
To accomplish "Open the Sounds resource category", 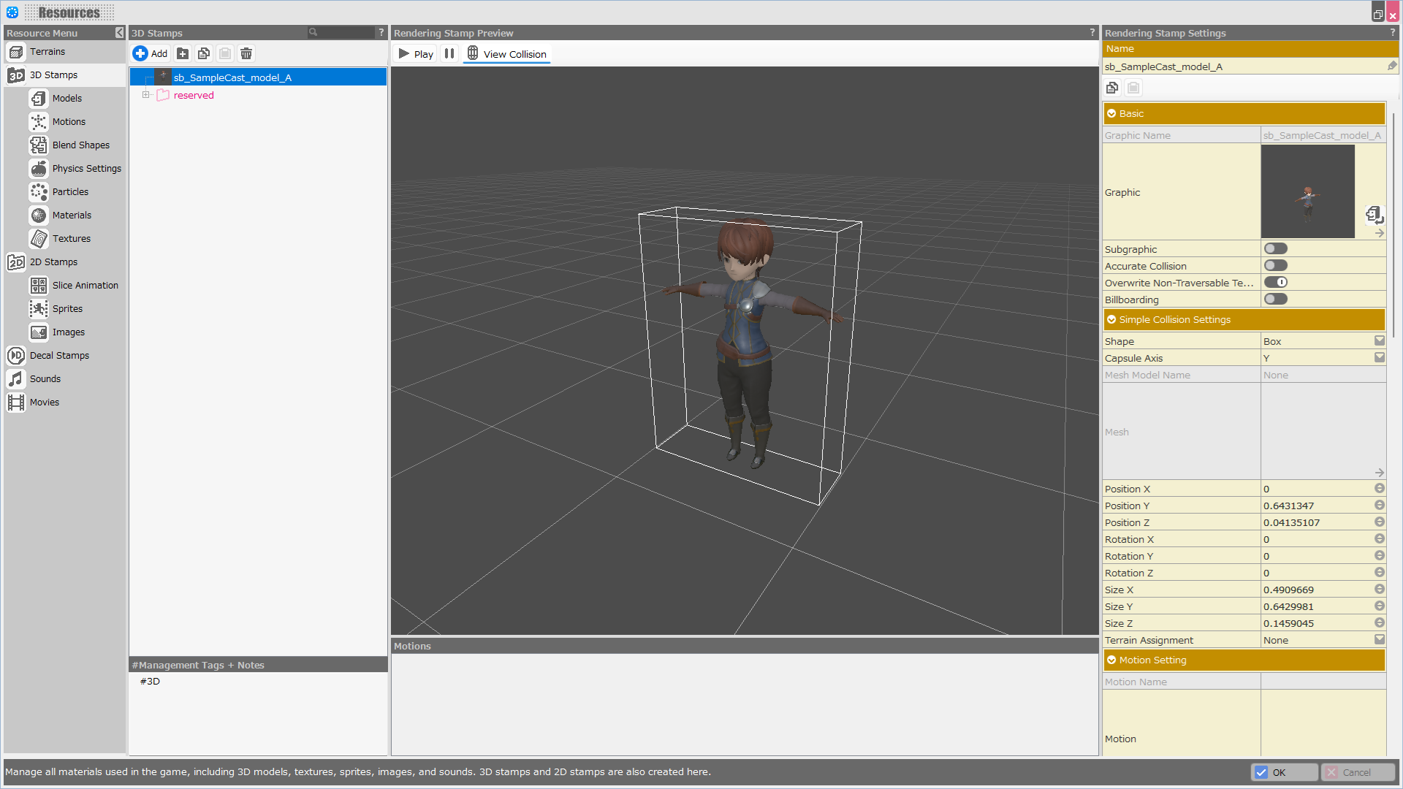I will point(45,378).
